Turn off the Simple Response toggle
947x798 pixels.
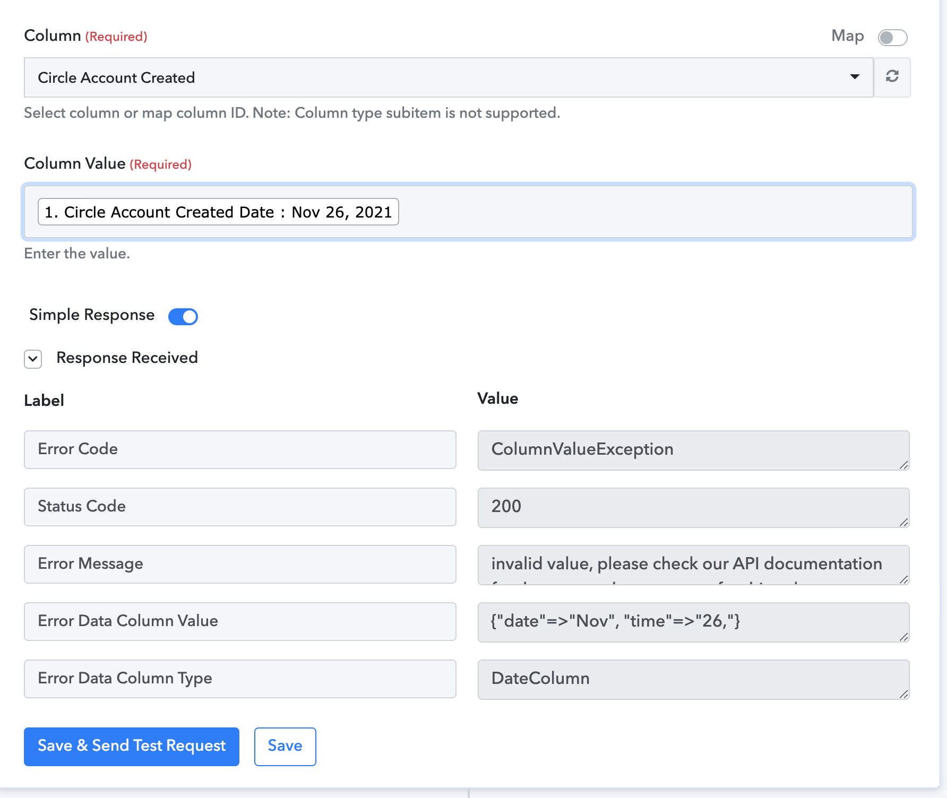click(183, 316)
